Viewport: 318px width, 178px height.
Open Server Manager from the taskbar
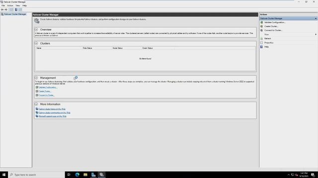click(x=93, y=175)
